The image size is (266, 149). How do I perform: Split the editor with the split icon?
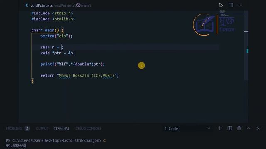231,5
